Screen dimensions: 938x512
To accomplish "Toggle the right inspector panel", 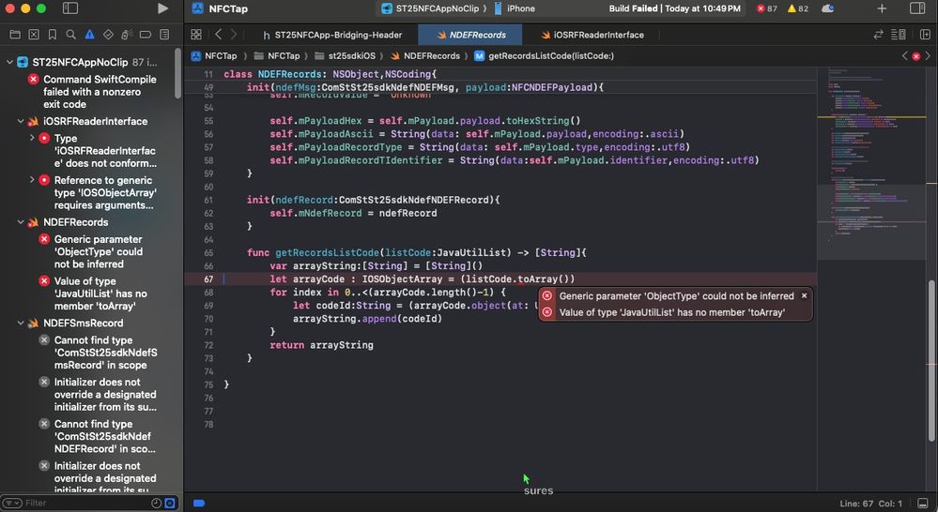I will tap(917, 8).
